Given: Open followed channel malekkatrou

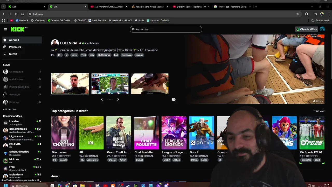Looking at the screenshot, I should (x=22, y=79).
